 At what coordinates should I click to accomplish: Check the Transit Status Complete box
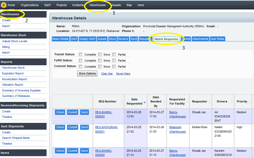pos(81,55)
